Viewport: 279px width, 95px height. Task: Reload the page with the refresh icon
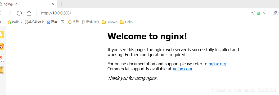point(19,13)
